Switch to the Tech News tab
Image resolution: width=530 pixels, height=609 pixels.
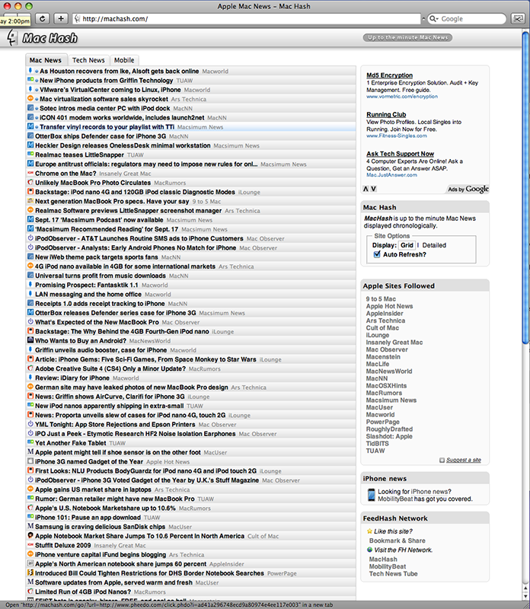(88, 60)
